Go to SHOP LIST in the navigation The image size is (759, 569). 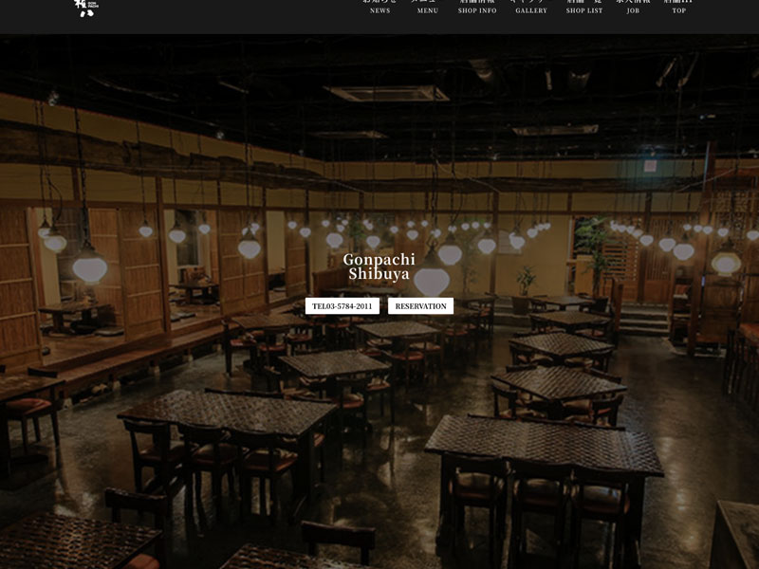pos(584,7)
